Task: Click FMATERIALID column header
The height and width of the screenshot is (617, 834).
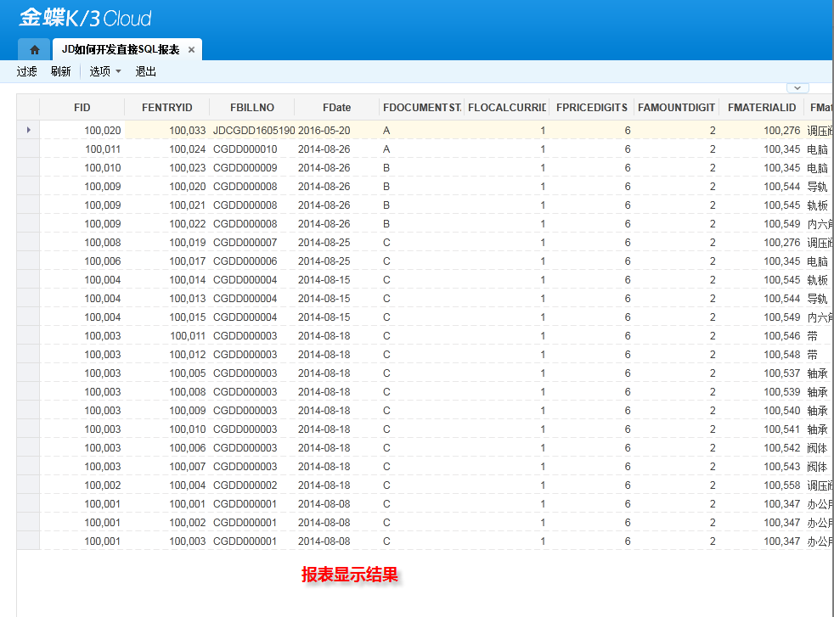Action: tap(762, 107)
